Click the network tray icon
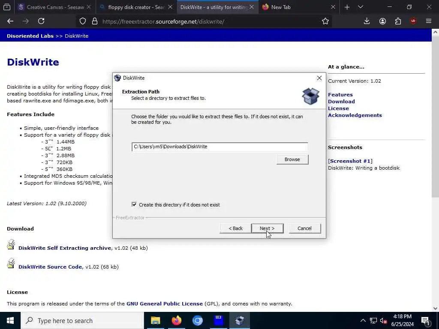Viewport: 439px width, 329px height. (x=373, y=320)
